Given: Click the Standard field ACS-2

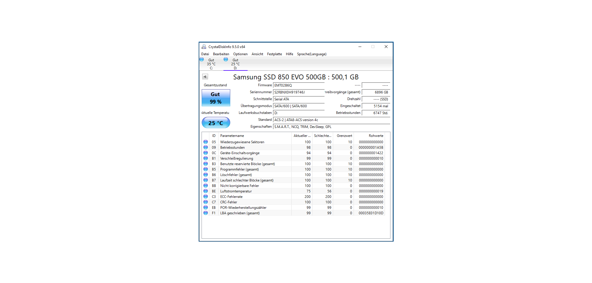Looking at the screenshot, I should [x=331, y=120].
